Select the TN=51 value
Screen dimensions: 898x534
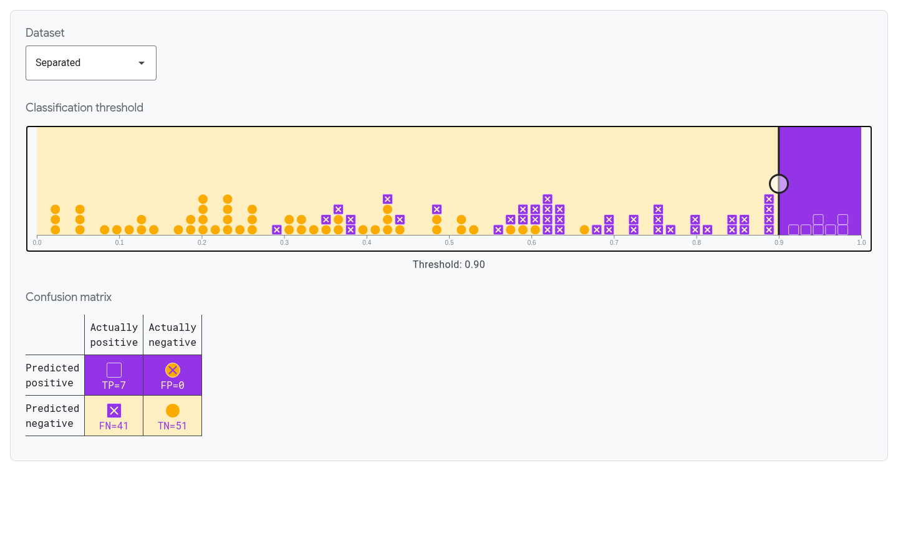click(x=173, y=426)
